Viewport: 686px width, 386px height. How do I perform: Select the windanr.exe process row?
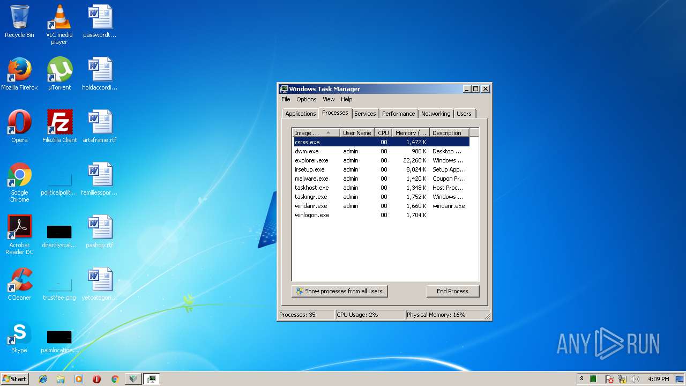coord(381,206)
